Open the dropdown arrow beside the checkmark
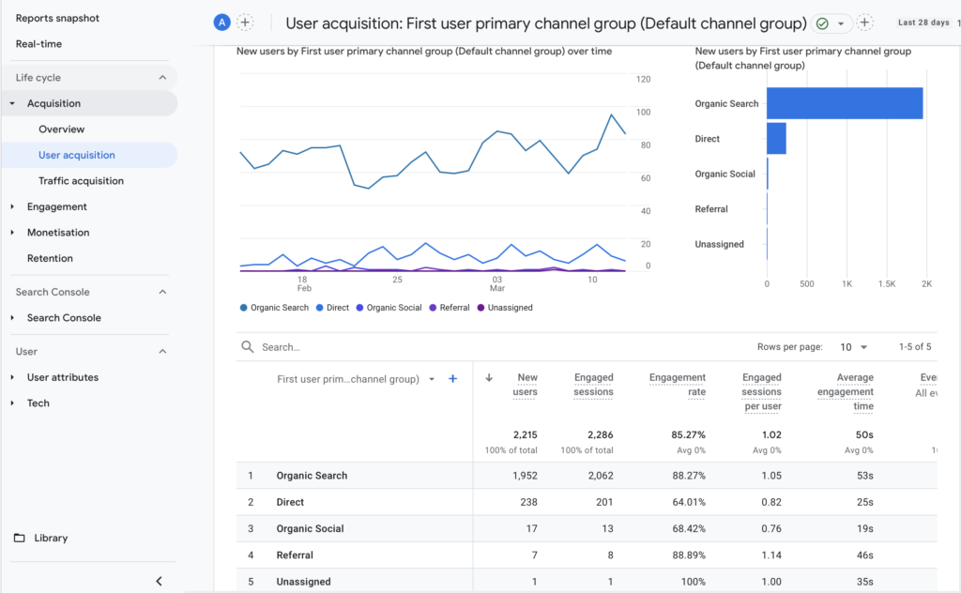961x593 pixels. (841, 23)
